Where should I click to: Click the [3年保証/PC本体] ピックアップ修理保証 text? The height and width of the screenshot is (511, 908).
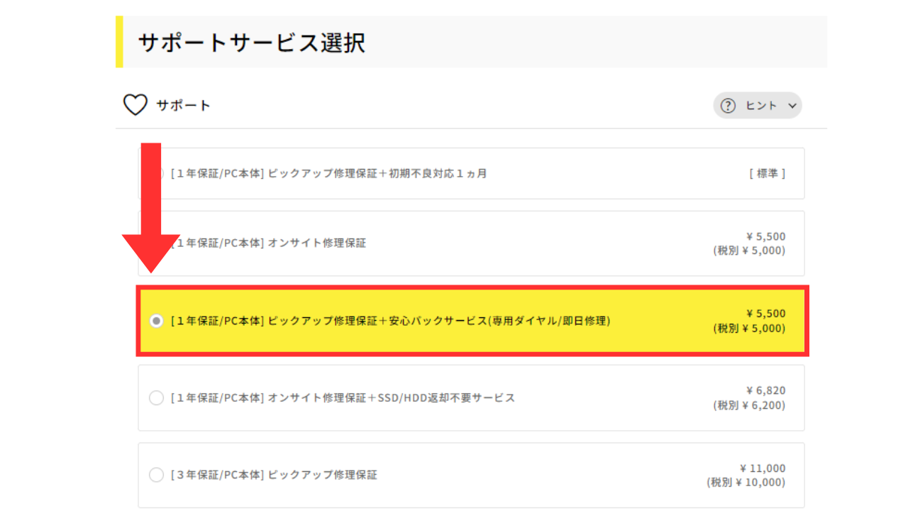click(x=275, y=475)
